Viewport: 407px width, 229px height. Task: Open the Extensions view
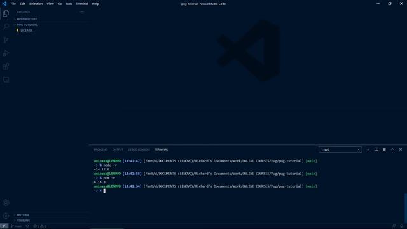[x=6, y=66]
